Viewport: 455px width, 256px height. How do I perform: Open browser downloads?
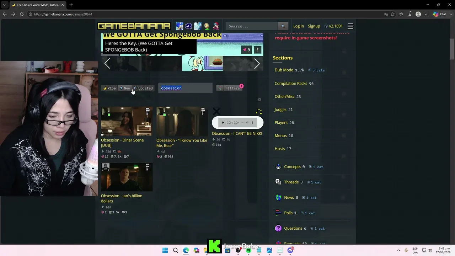[x=410, y=14]
